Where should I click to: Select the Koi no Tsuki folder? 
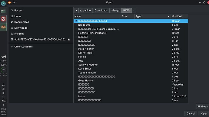coord(131,53)
